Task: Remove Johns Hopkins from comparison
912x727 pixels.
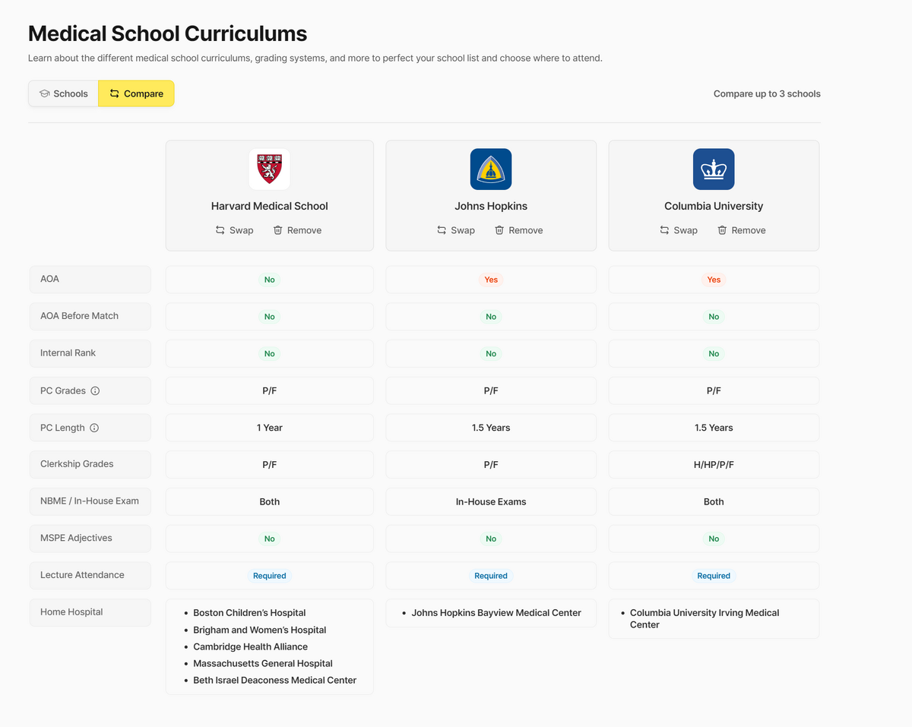Action: point(518,230)
